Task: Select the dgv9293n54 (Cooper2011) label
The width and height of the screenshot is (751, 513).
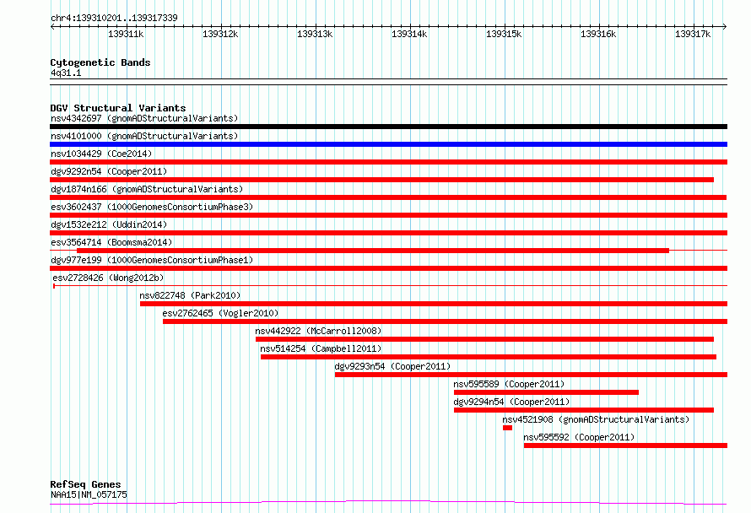Action: pos(392,366)
